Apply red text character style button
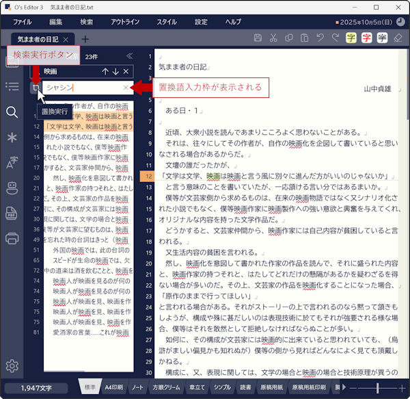The height and width of the screenshot is (399, 410). tap(368, 38)
